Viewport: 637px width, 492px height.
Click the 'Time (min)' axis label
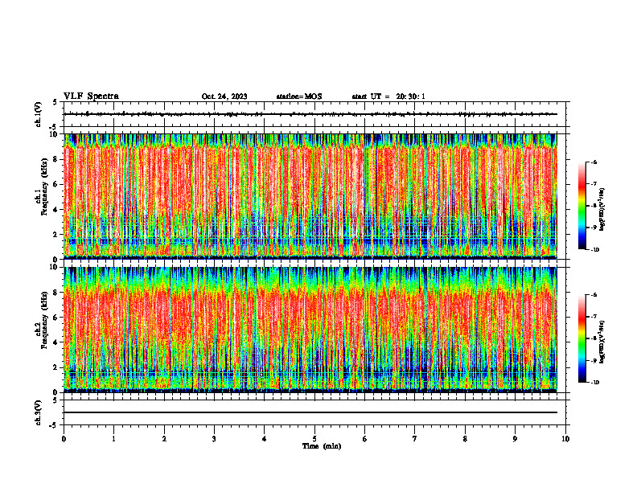pyautogui.click(x=322, y=446)
